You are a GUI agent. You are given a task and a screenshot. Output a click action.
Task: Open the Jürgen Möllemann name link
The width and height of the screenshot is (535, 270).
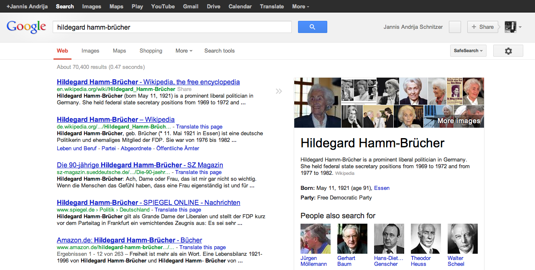pos(314,261)
